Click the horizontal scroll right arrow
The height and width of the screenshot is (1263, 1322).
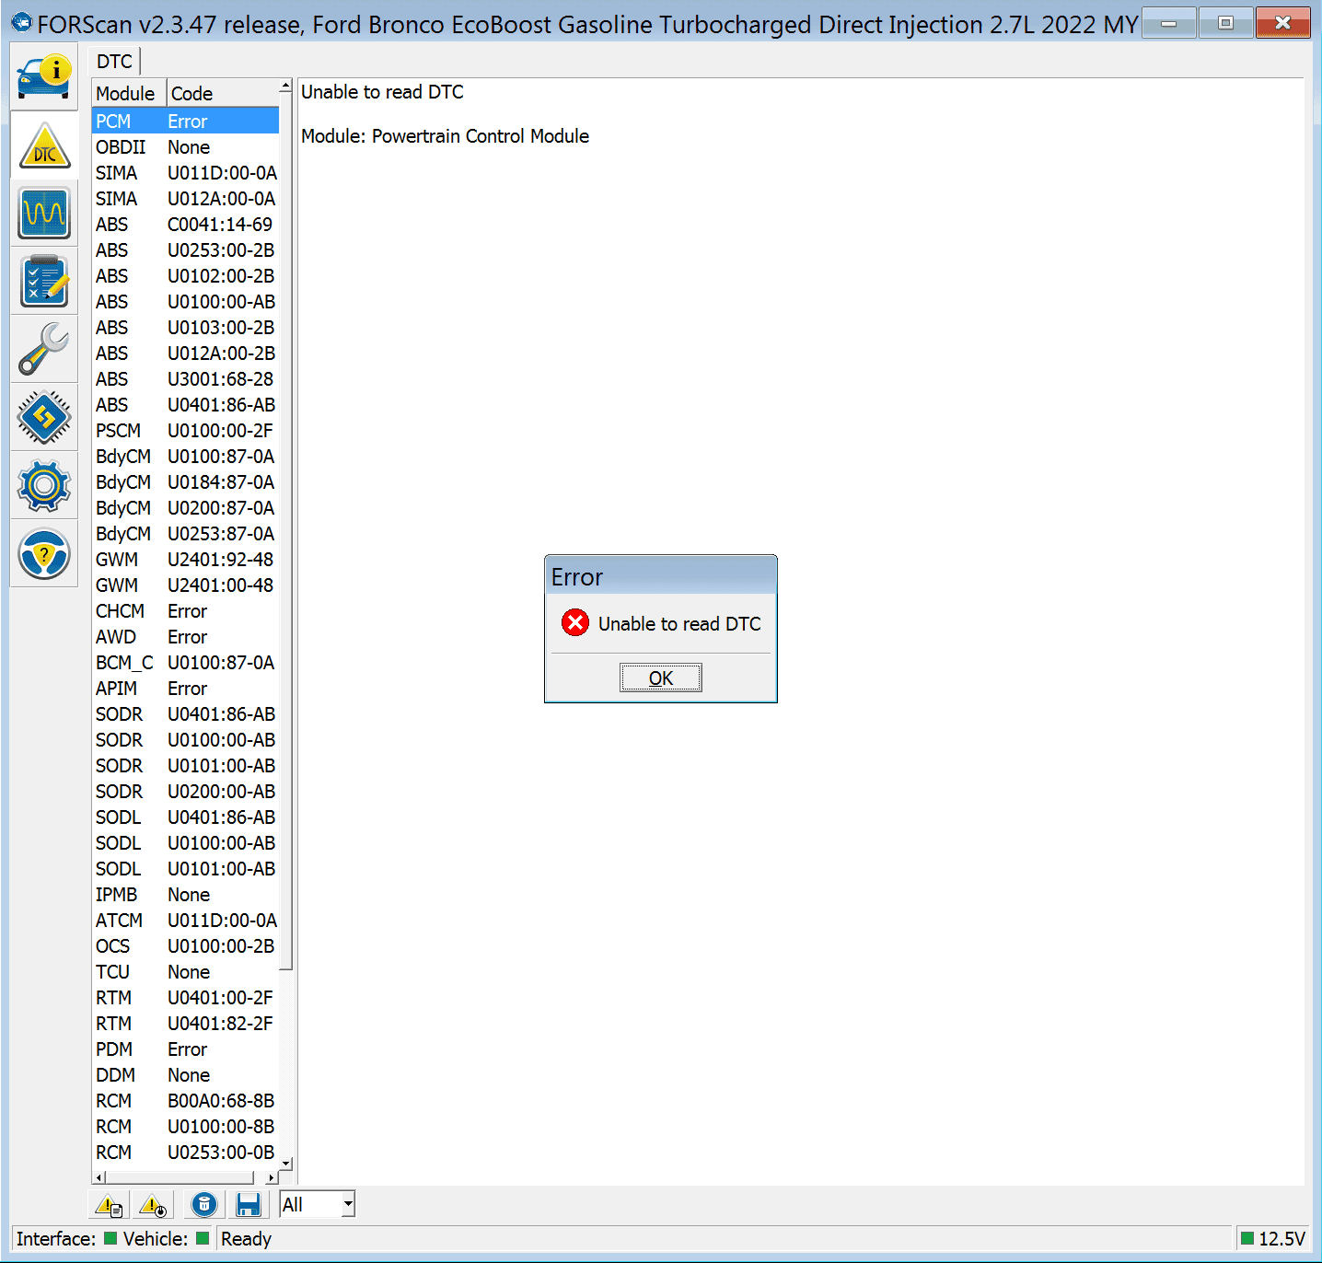click(272, 1177)
